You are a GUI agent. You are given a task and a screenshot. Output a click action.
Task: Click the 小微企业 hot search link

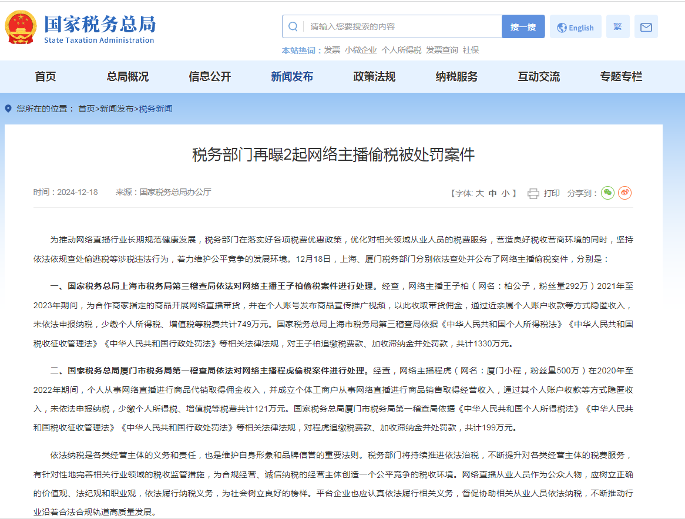361,50
